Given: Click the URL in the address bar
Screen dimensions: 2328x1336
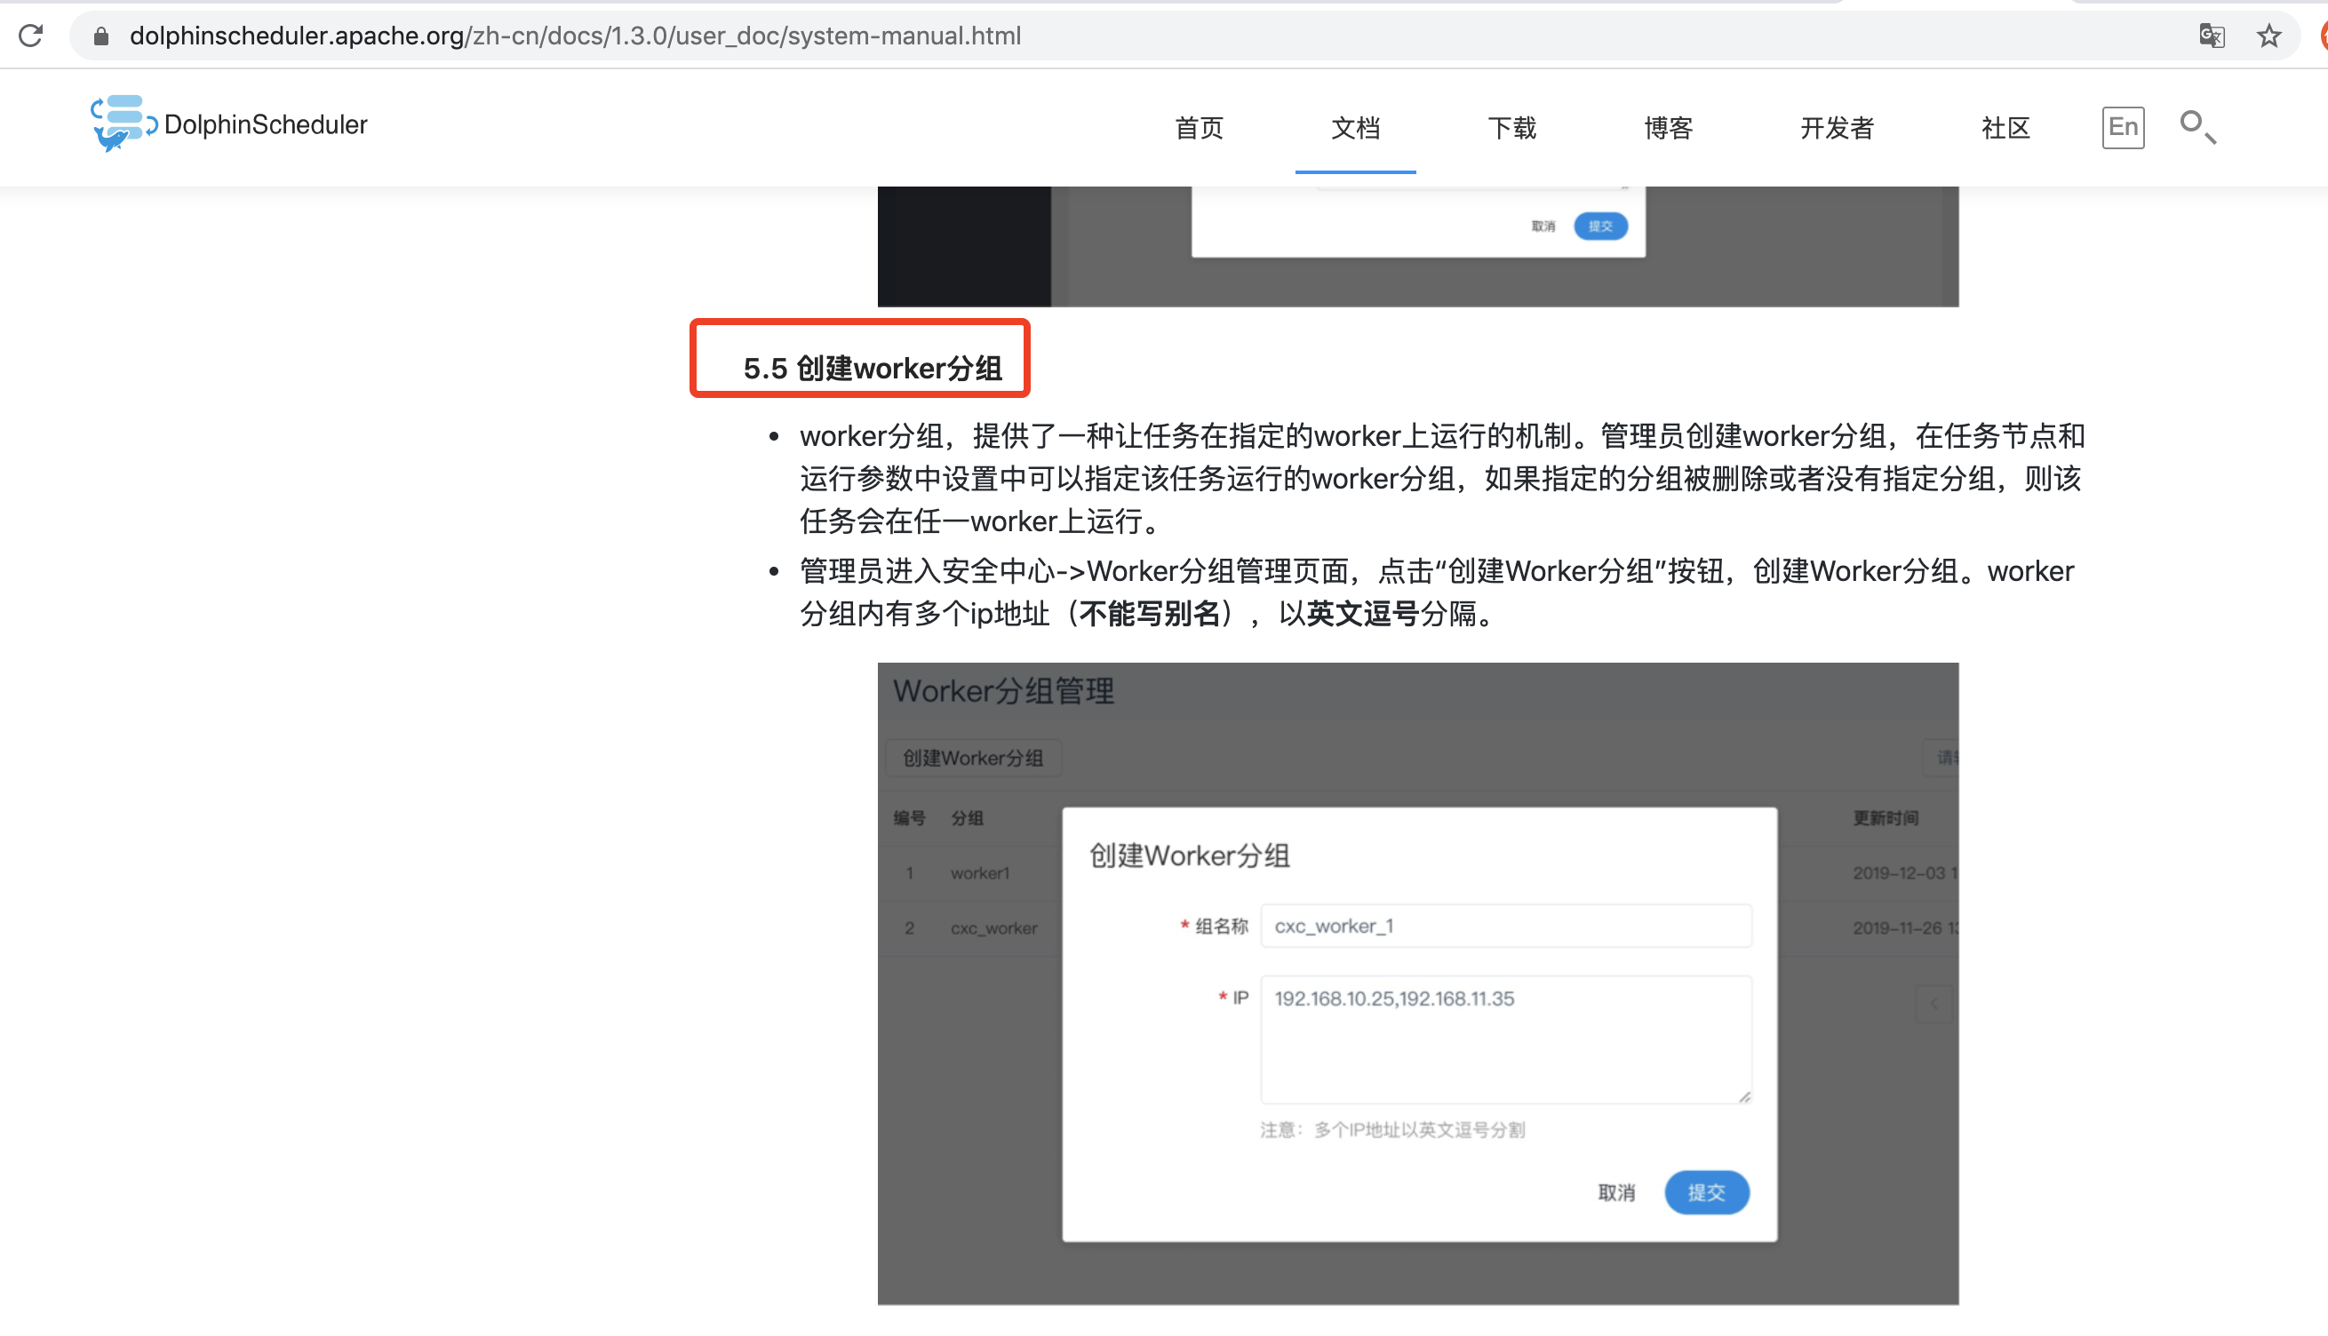Looking at the screenshot, I should tap(576, 36).
